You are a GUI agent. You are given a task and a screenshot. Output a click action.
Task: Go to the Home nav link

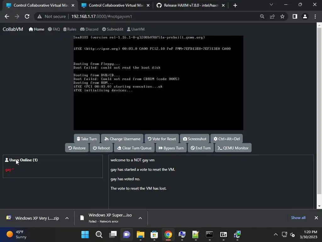pos(36,29)
